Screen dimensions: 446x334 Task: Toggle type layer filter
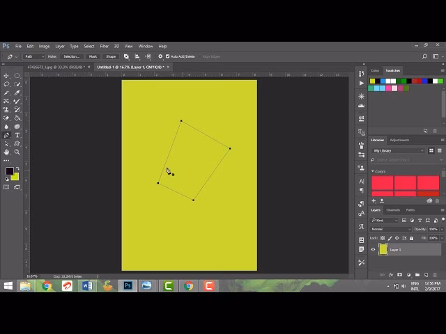pos(420,221)
